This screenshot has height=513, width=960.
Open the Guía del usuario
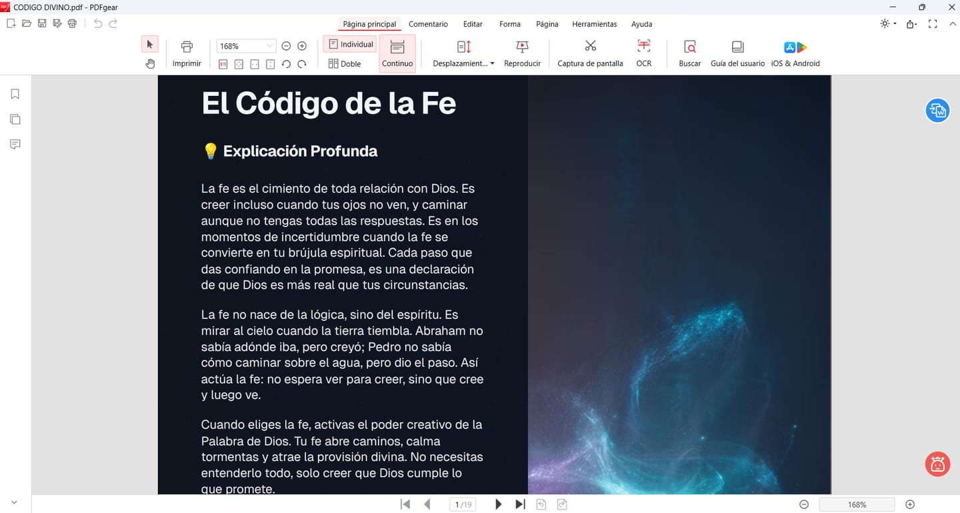coord(737,53)
